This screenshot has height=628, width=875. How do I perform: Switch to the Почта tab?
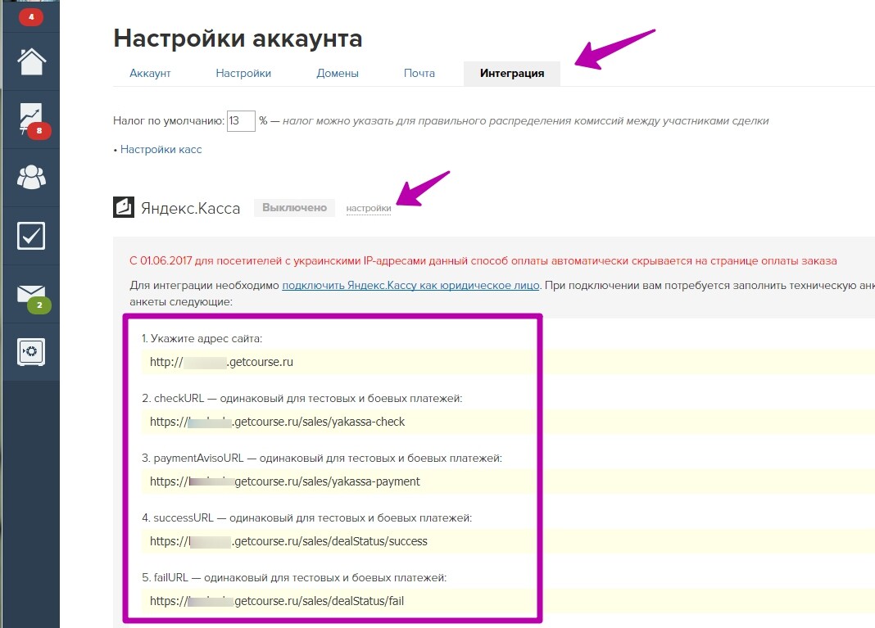[x=419, y=73]
